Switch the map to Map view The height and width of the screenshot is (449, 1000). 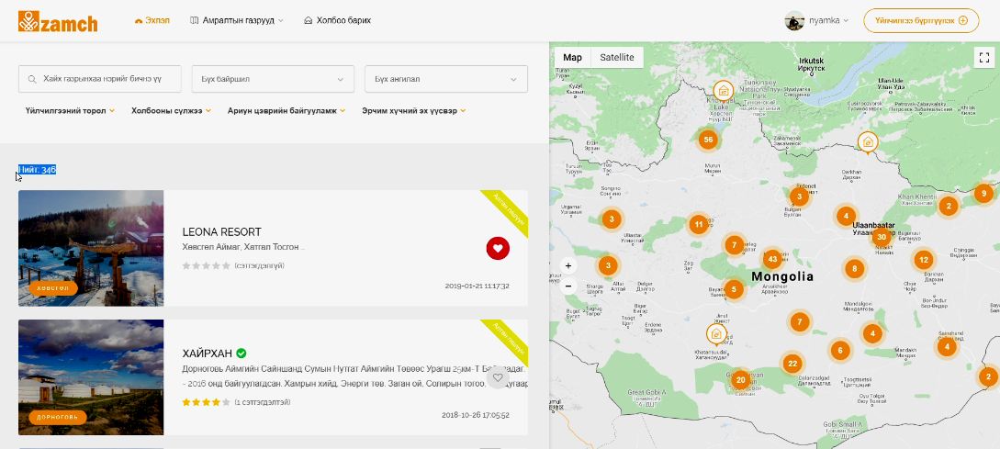(573, 58)
